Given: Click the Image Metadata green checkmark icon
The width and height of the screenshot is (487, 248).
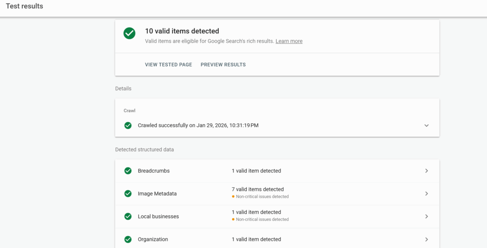Looking at the screenshot, I should coord(128,193).
